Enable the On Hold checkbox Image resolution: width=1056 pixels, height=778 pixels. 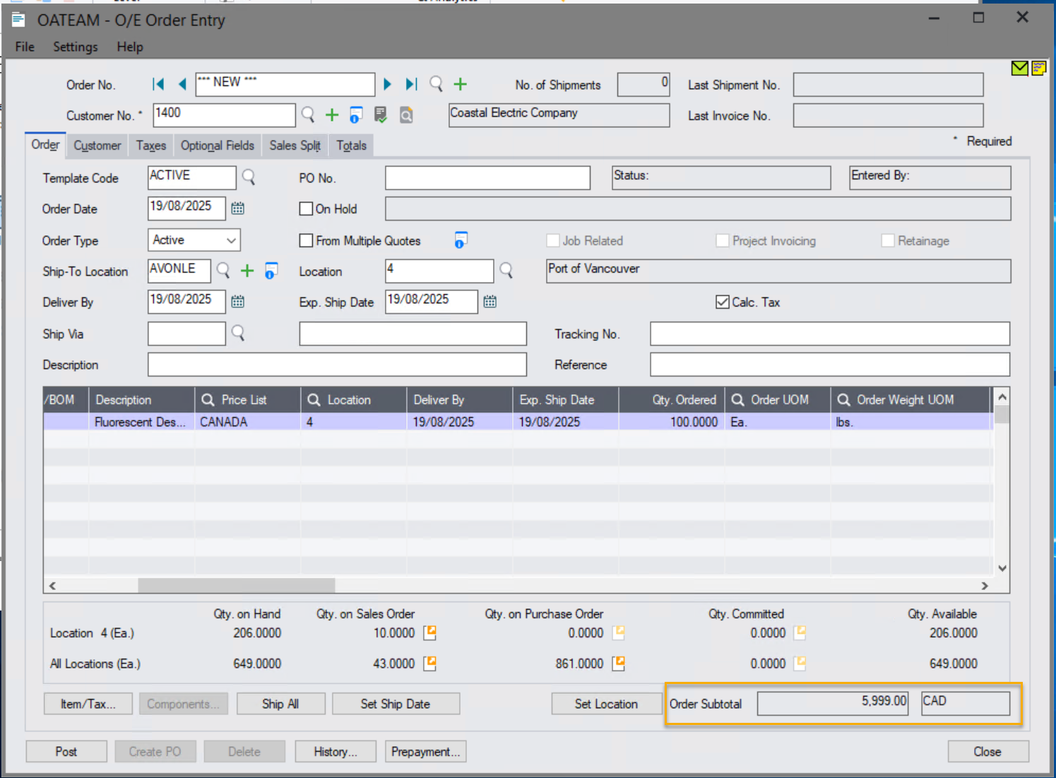[306, 208]
